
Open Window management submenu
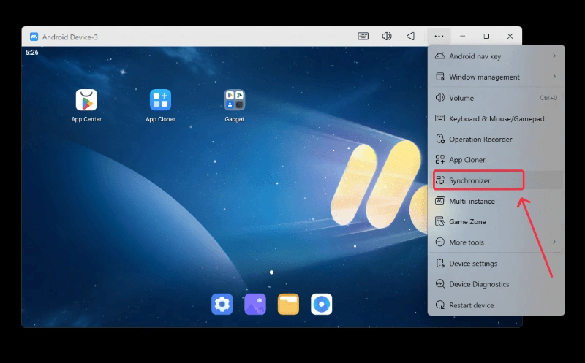(497, 77)
